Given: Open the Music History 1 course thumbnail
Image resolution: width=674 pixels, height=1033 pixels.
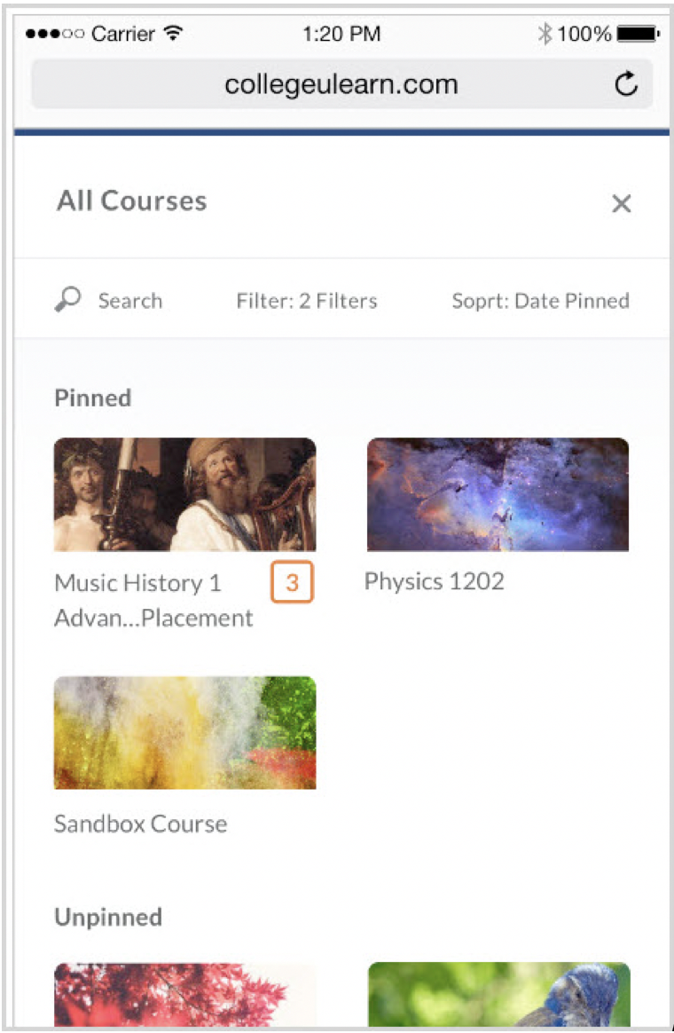Looking at the screenshot, I should [184, 494].
